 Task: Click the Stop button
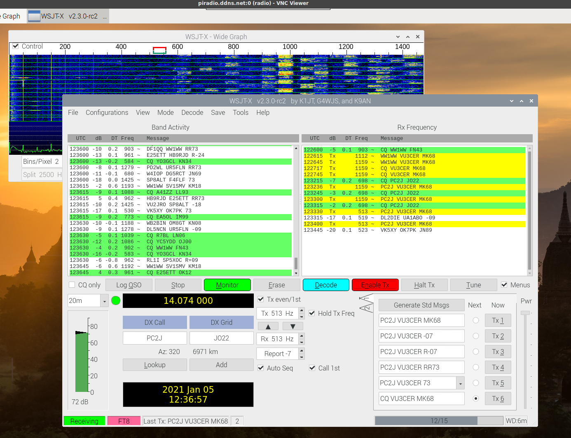(x=178, y=285)
